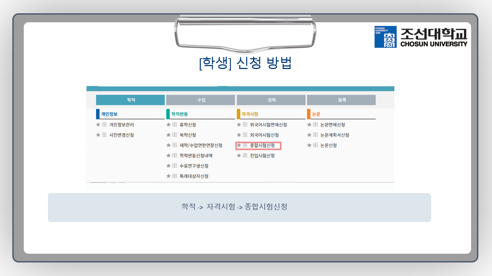Switch to the 수업 tab

[x=201, y=100]
